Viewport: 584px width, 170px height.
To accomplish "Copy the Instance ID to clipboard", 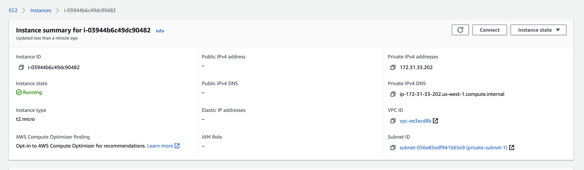I will point(21,67).
